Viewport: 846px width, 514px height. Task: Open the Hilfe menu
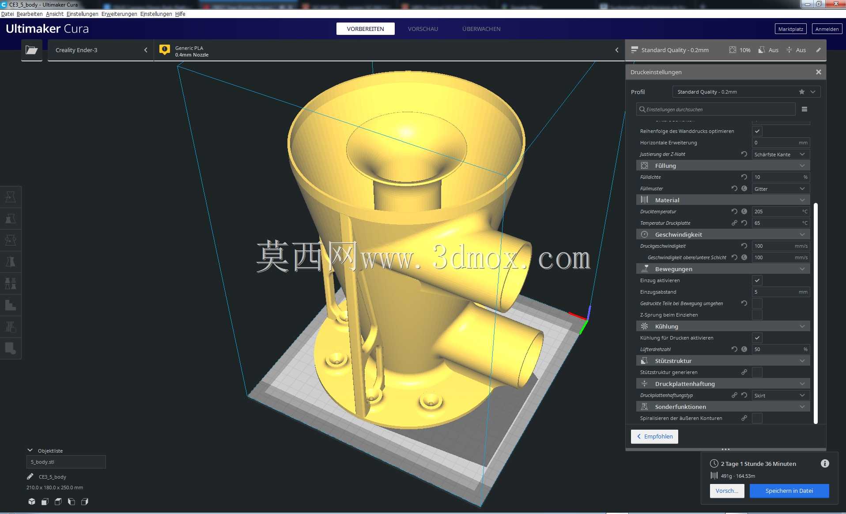point(180,14)
